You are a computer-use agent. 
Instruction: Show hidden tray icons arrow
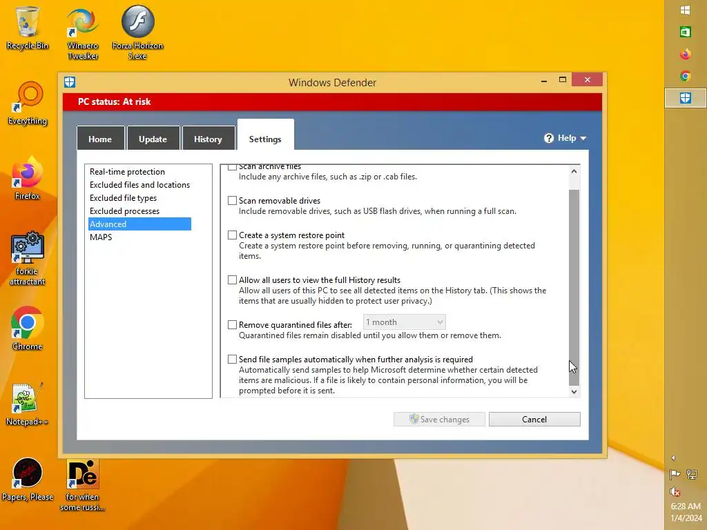673,458
